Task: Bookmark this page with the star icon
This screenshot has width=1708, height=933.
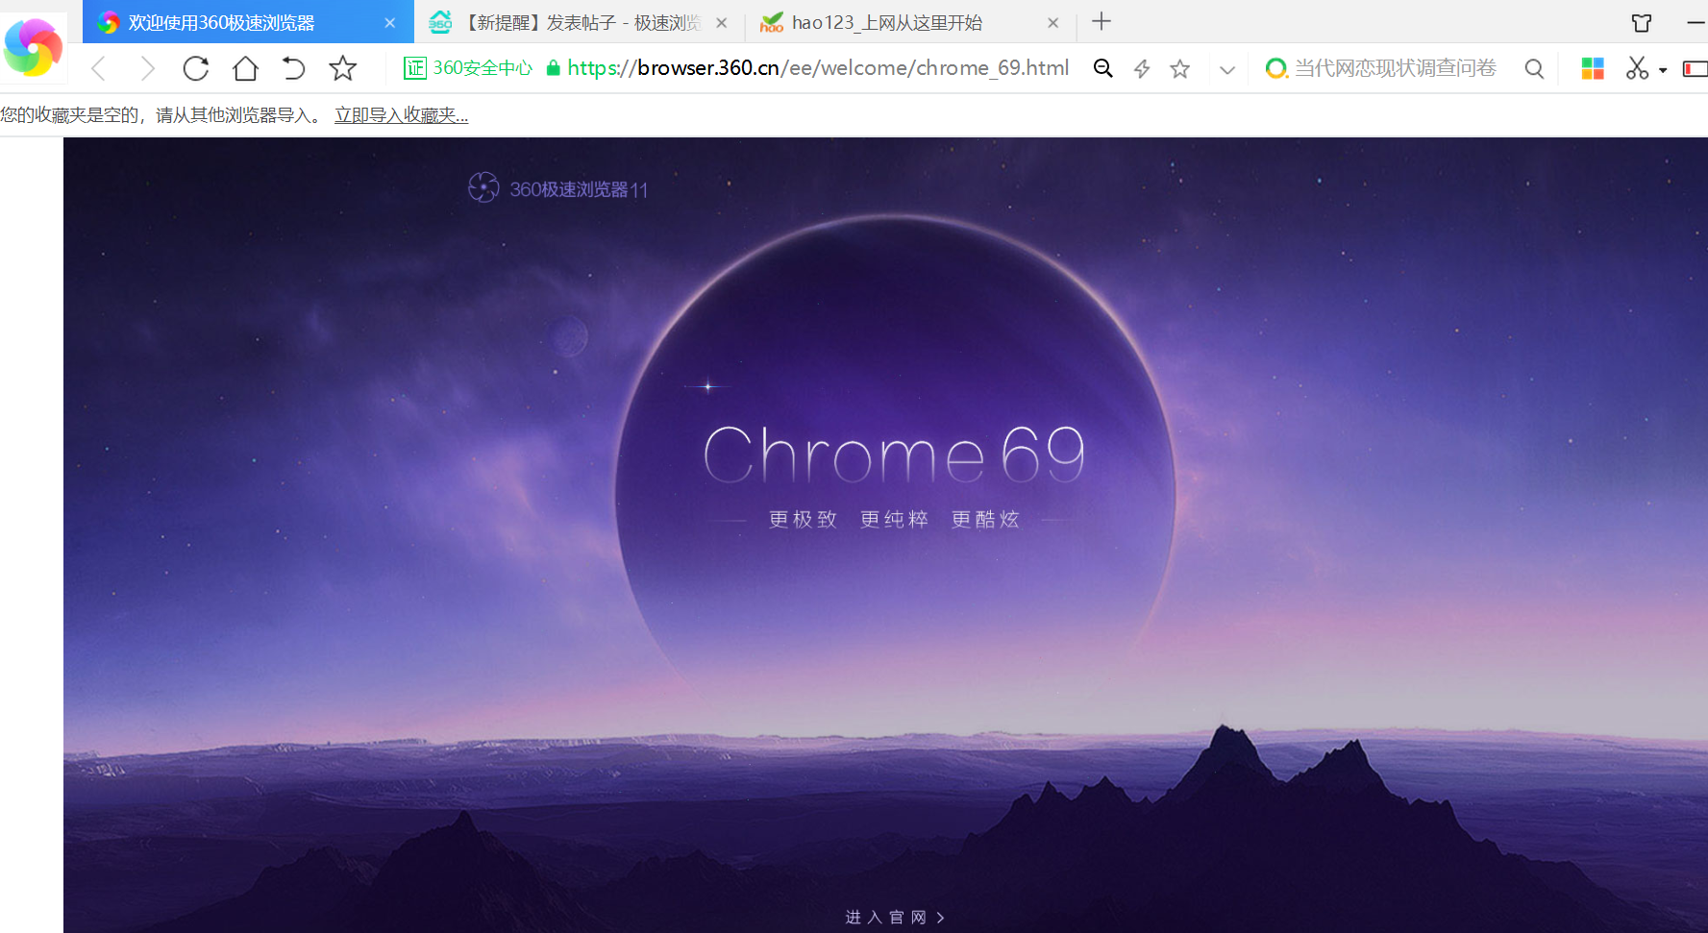Action: tap(1179, 68)
